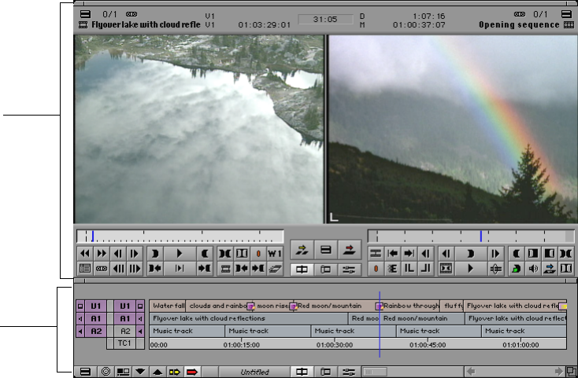The image size is (578, 378).
Task: Toggle the source A1 track selector
Action: tap(96, 318)
